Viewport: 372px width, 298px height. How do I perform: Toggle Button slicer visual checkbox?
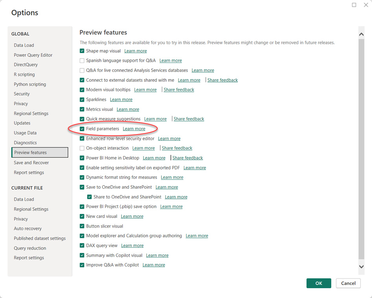click(x=82, y=226)
